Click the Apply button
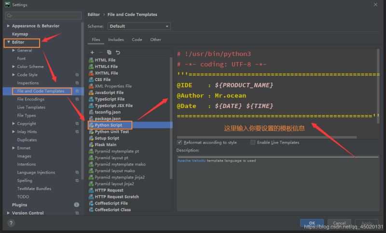The image size is (386, 233). 367,223
